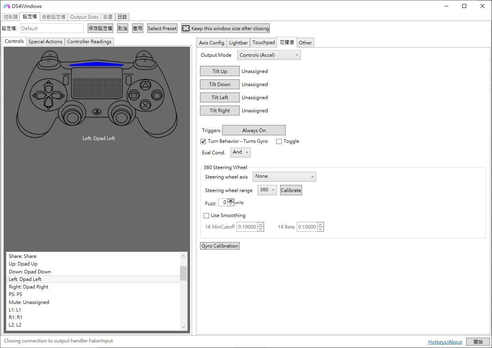
Task: Open the 設置 tab
Action: tap(108, 17)
